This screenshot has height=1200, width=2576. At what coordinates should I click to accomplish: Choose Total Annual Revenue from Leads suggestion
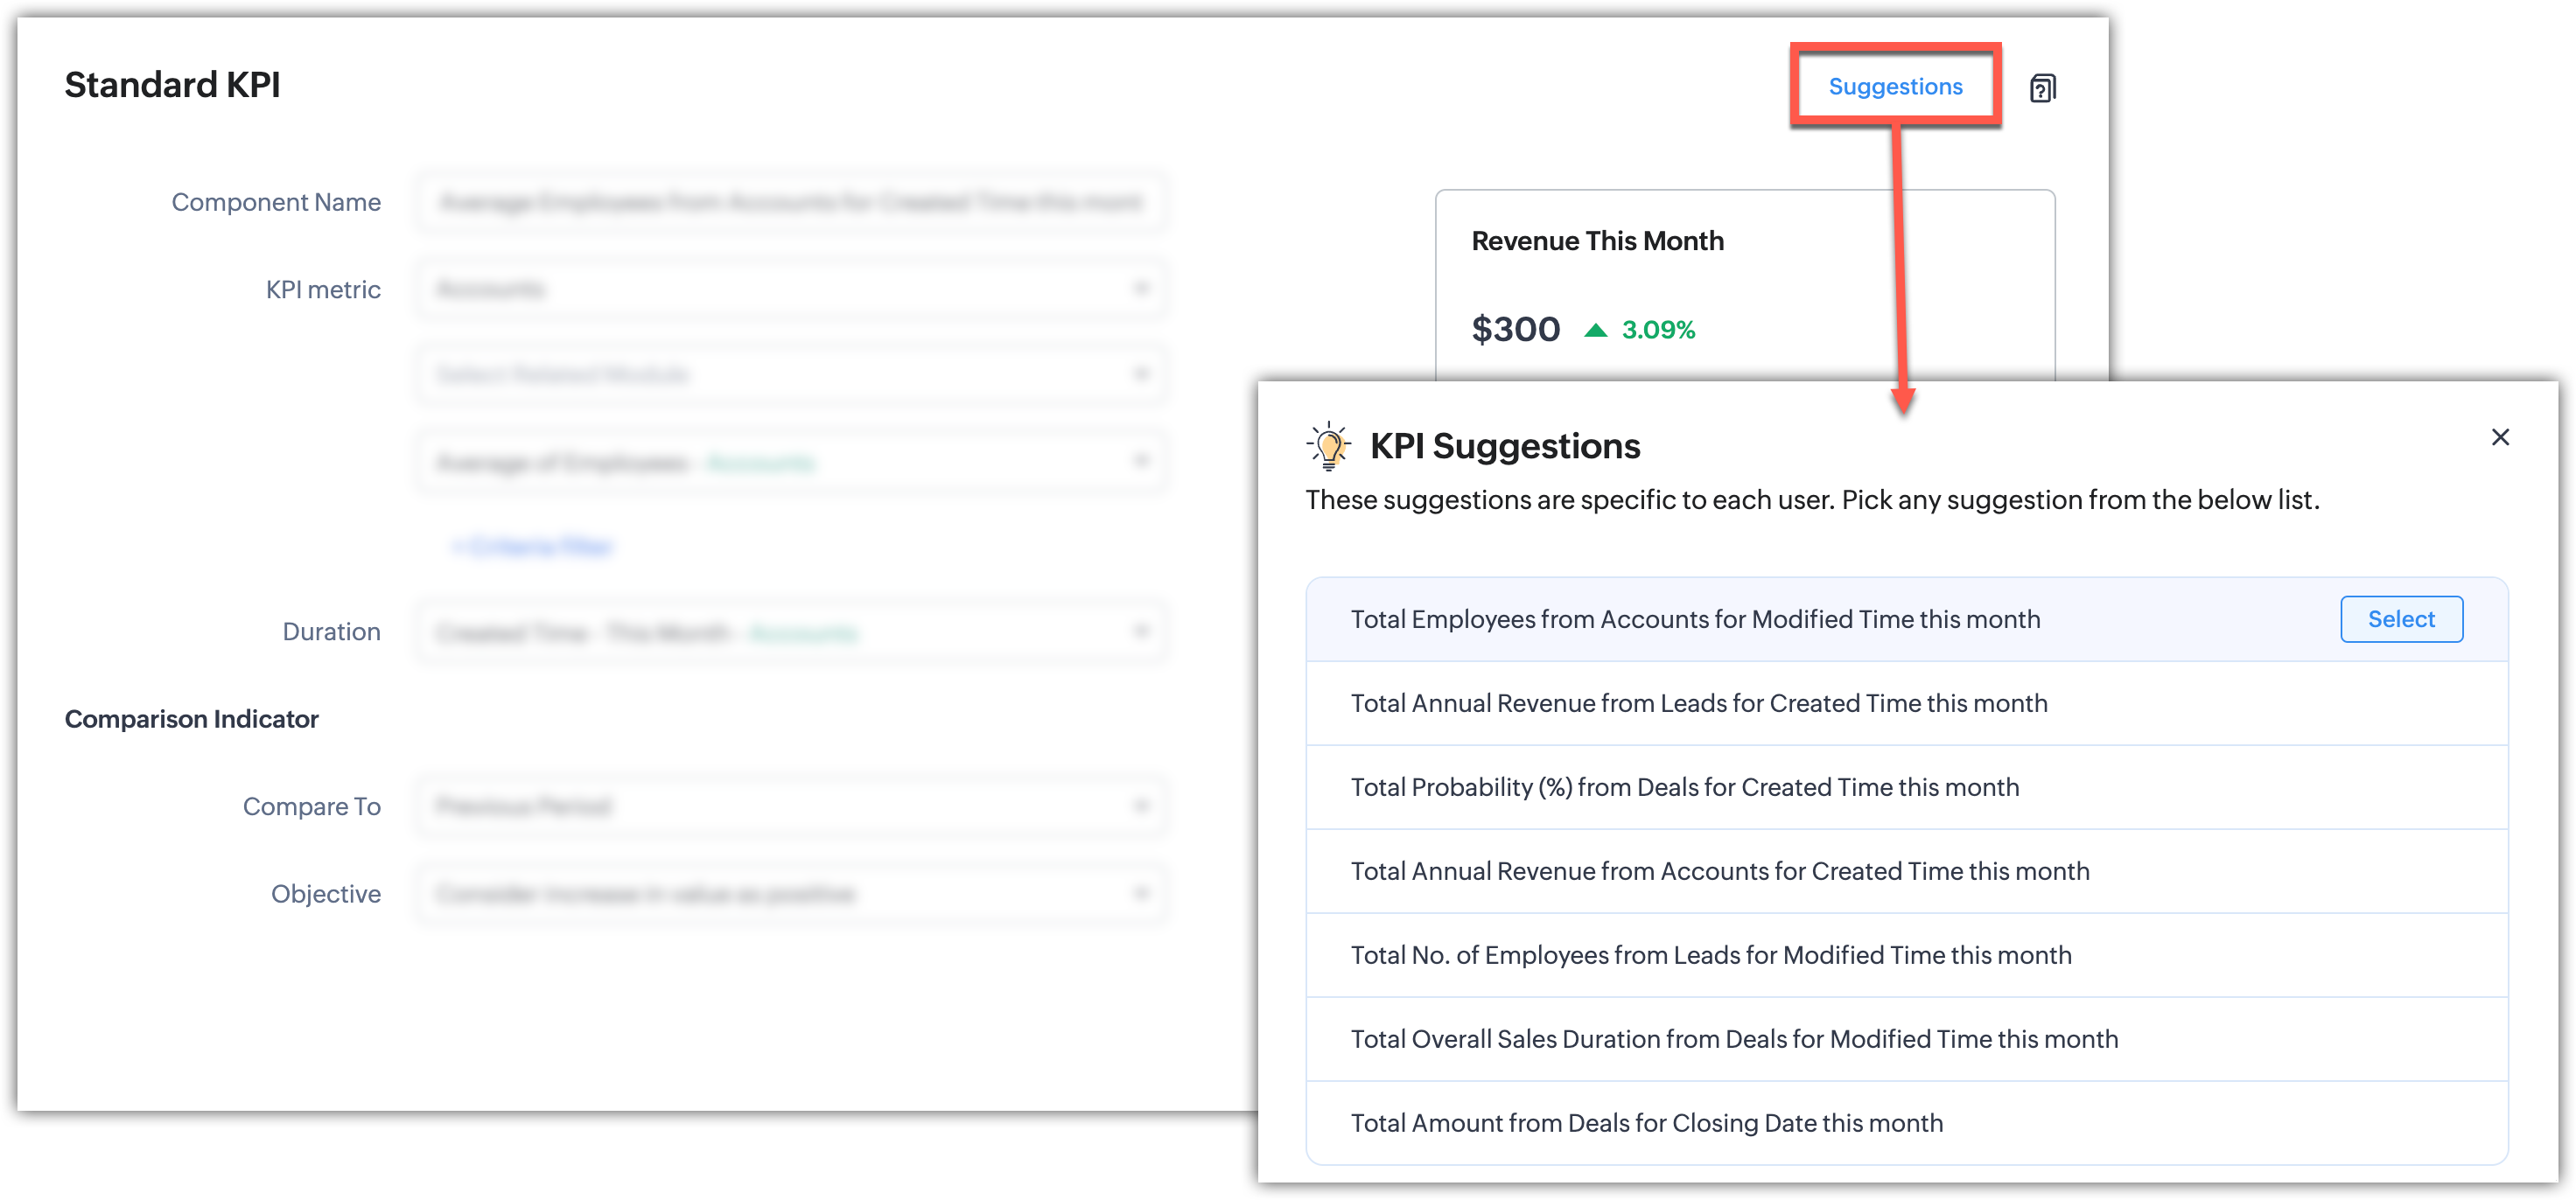point(1698,703)
